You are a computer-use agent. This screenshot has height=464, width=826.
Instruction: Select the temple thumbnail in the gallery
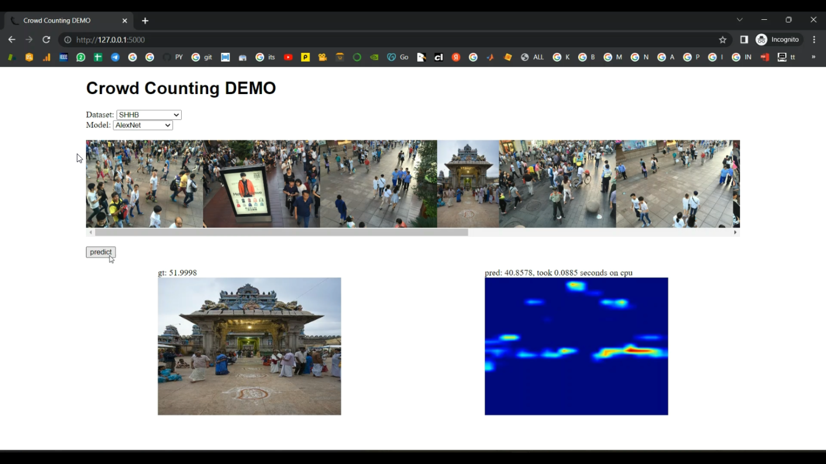pos(468,184)
